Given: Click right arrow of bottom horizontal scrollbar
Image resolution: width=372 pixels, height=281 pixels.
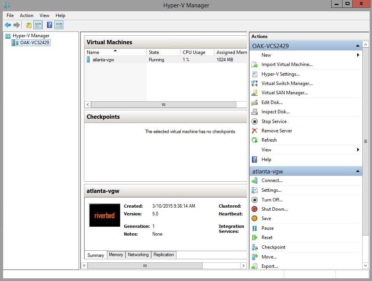Looking at the screenshot, I should click(x=243, y=265).
